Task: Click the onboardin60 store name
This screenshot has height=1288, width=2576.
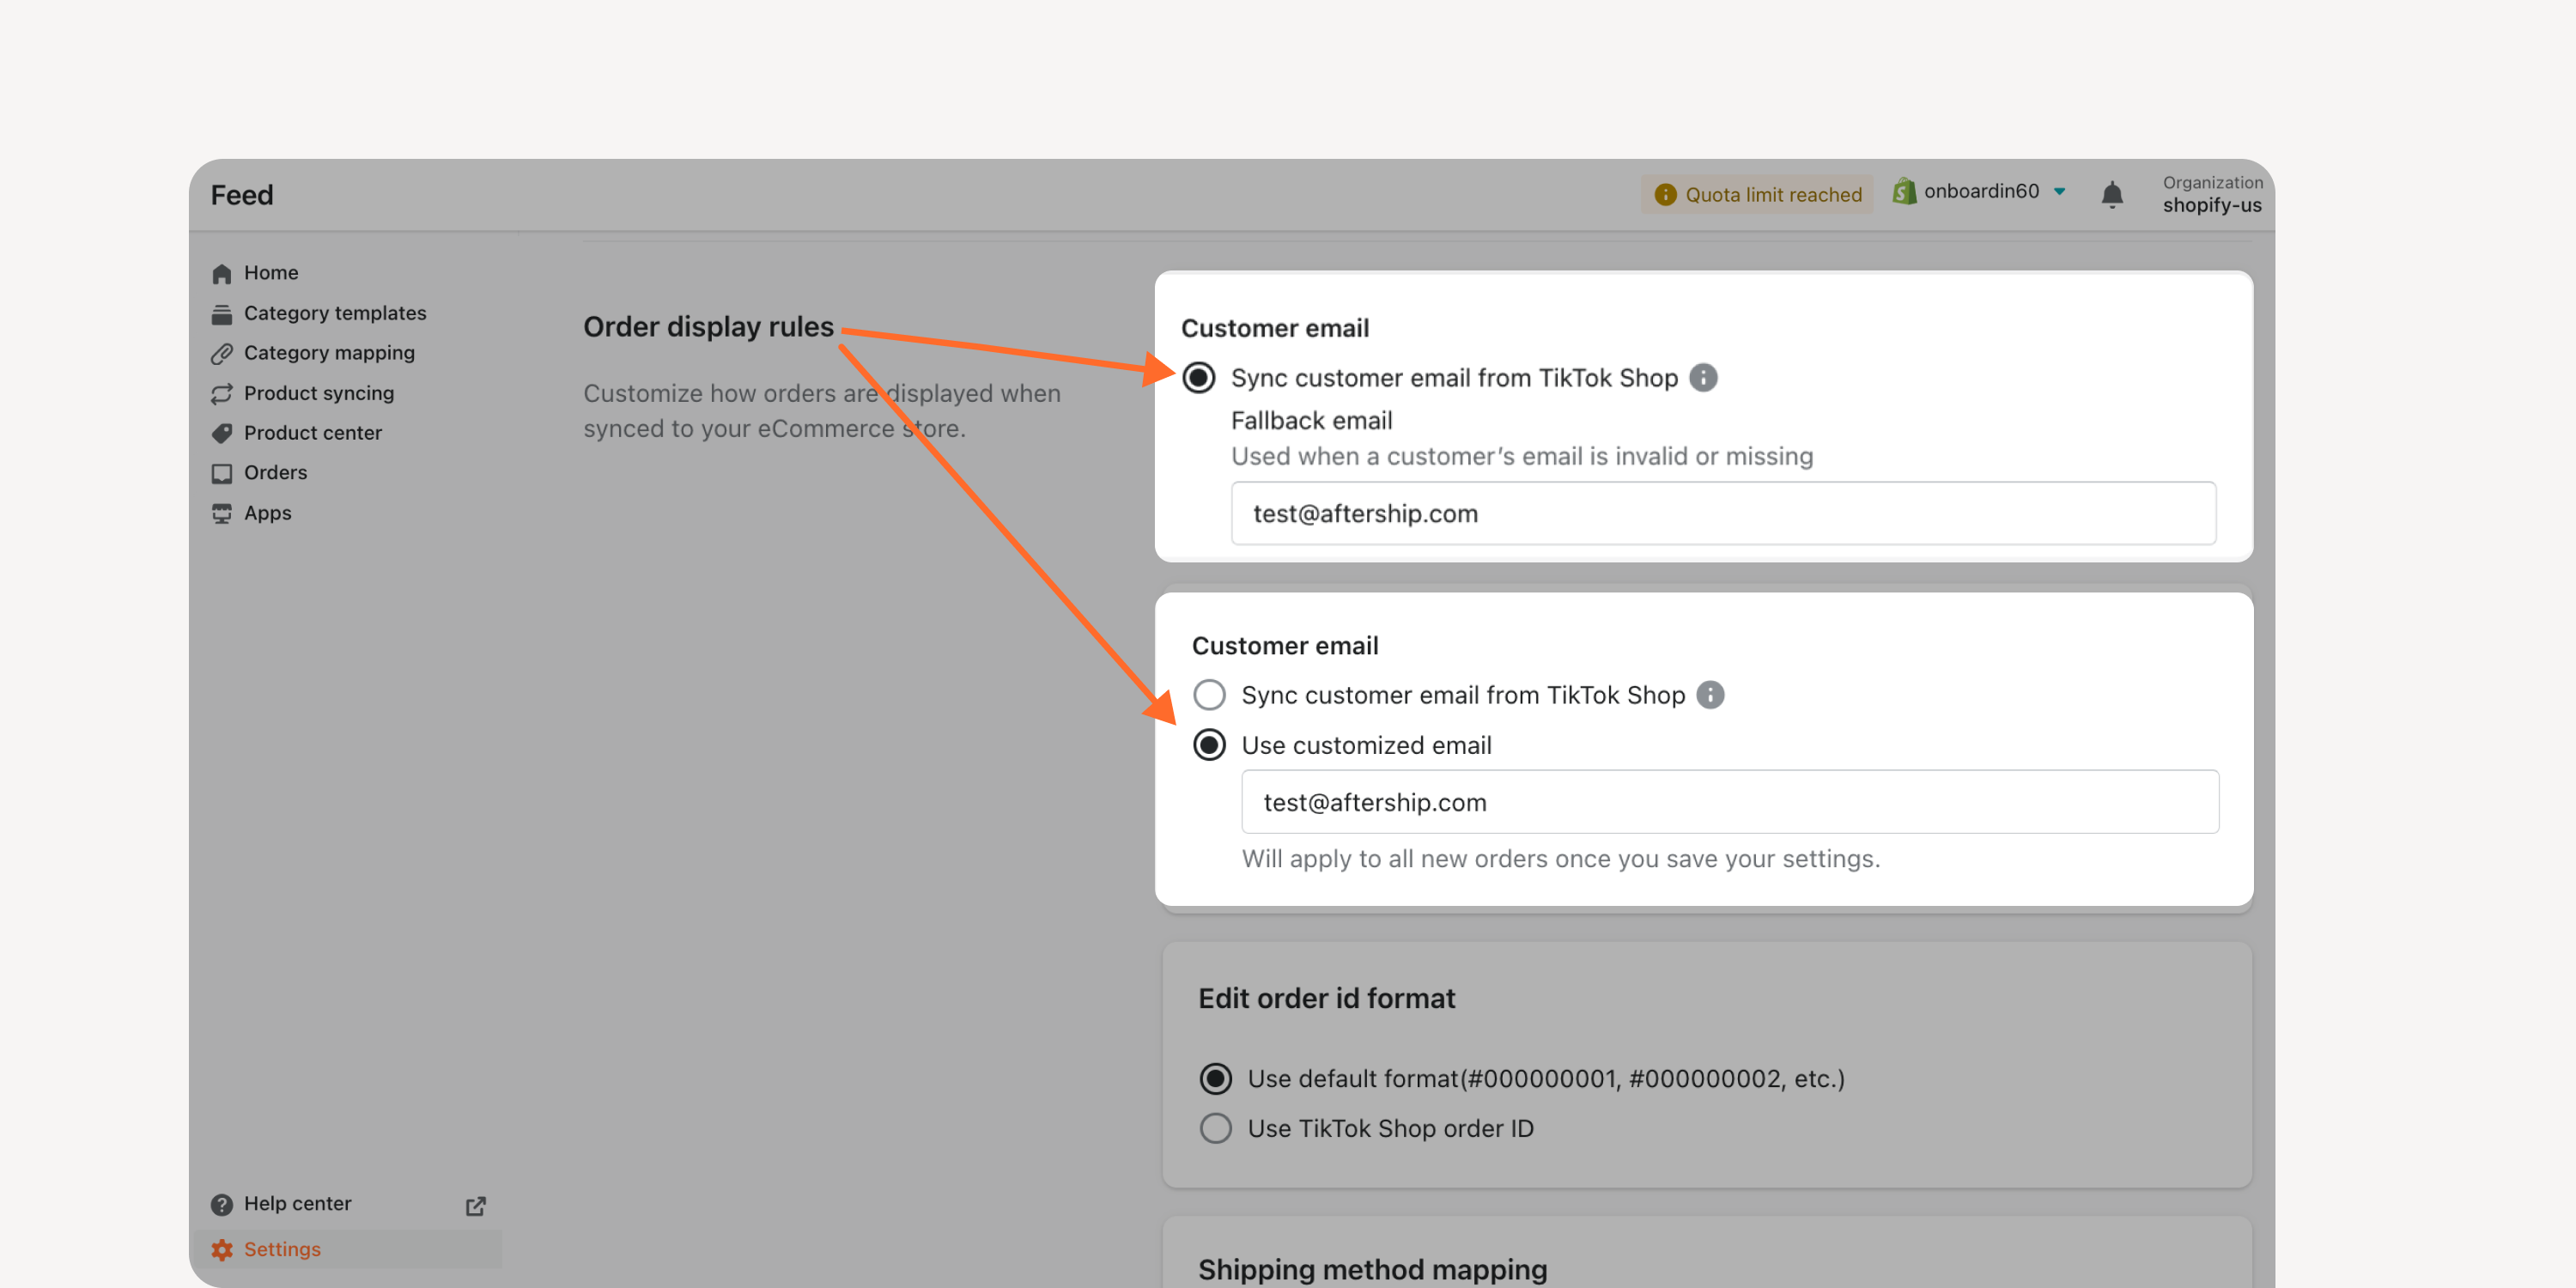Action: (x=1981, y=191)
